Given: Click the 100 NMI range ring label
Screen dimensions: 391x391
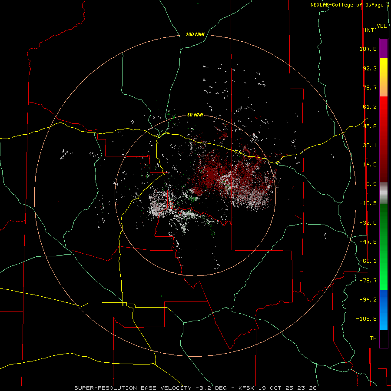Looking at the screenshot, I should click(x=195, y=34).
